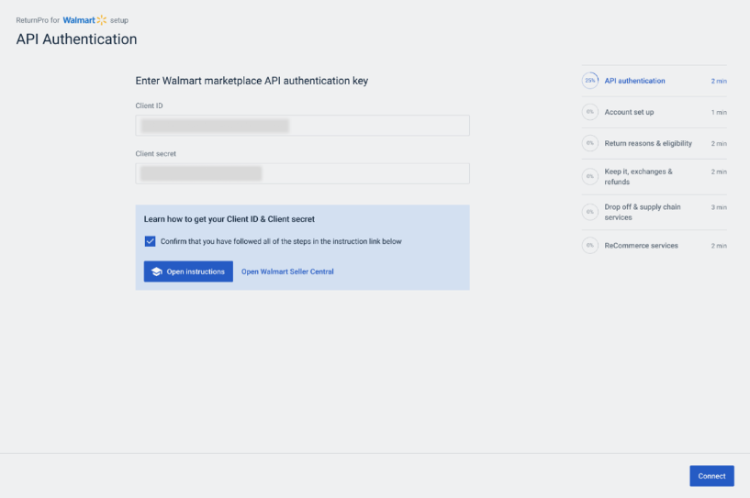Click the progress circle beside Account set up
This screenshot has width=750, height=498.
pyautogui.click(x=589, y=112)
